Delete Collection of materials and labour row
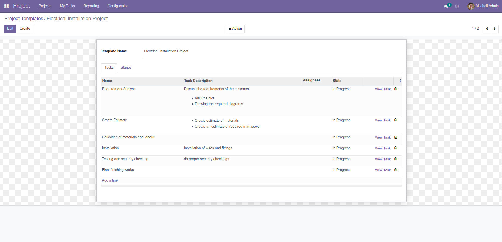The height and width of the screenshot is (242, 502). pyautogui.click(x=396, y=137)
